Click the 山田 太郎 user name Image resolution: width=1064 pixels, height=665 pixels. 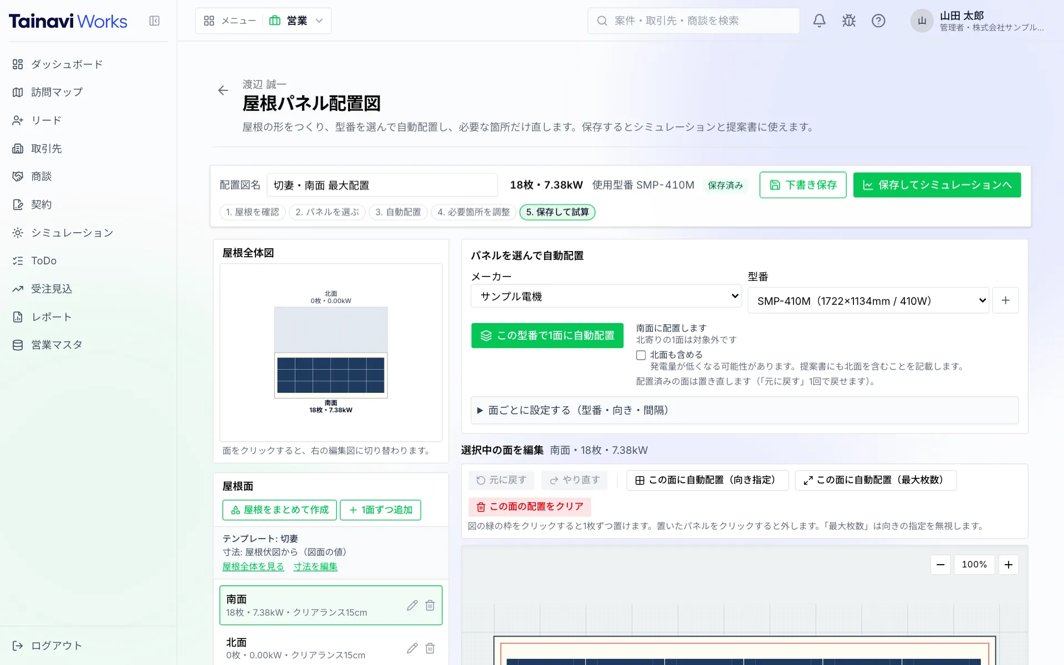[961, 16]
